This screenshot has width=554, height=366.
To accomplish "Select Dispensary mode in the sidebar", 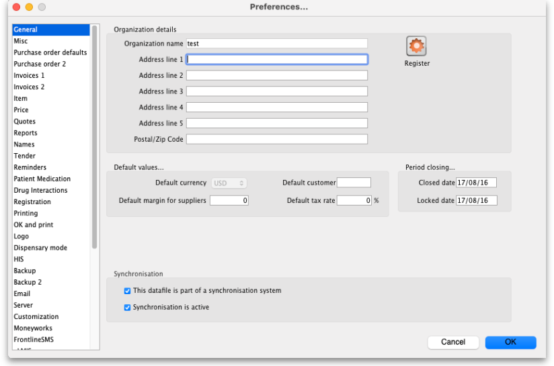I will click(40, 248).
